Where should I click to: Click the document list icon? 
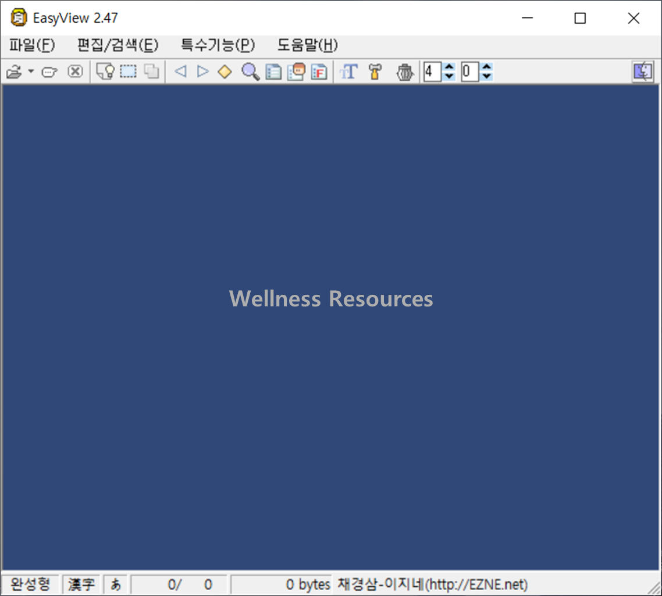click(273, 72)
